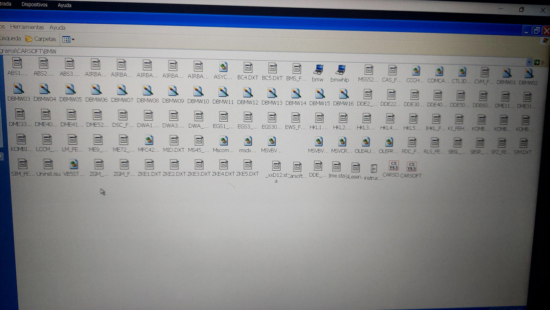Click the Búsqueda toolbar button
This screenshot has width=550, height=310.
coord(10,38)
